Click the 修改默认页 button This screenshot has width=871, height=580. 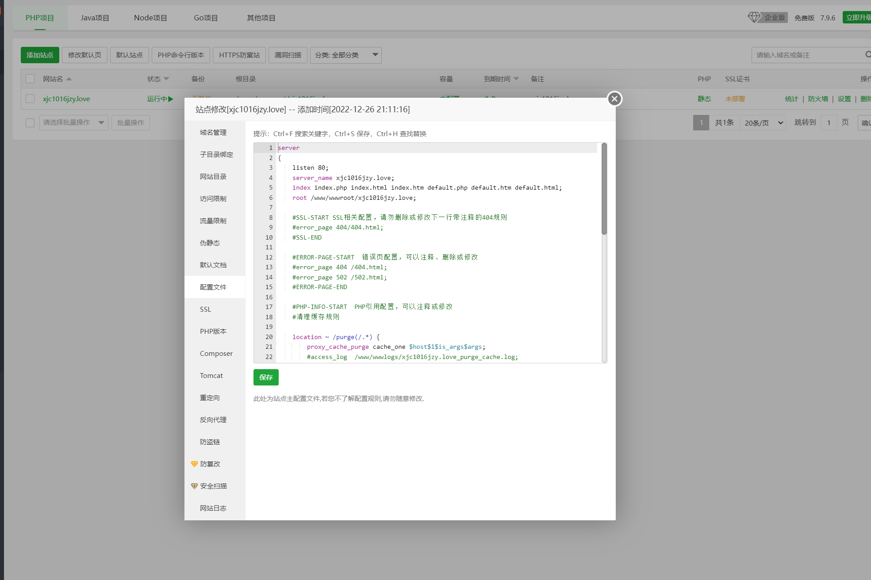point(84,55)
